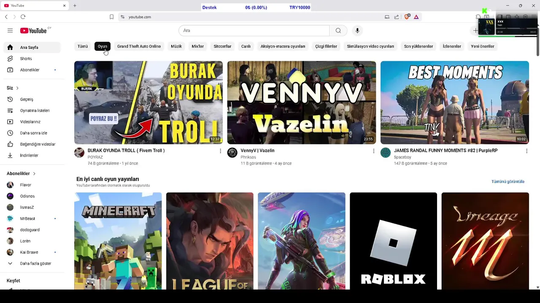Image resolution: width=540 pixels, height=303 pixels.
Task: Open Oynatma listeleri in sidebar
Action: tap(32, 110)
